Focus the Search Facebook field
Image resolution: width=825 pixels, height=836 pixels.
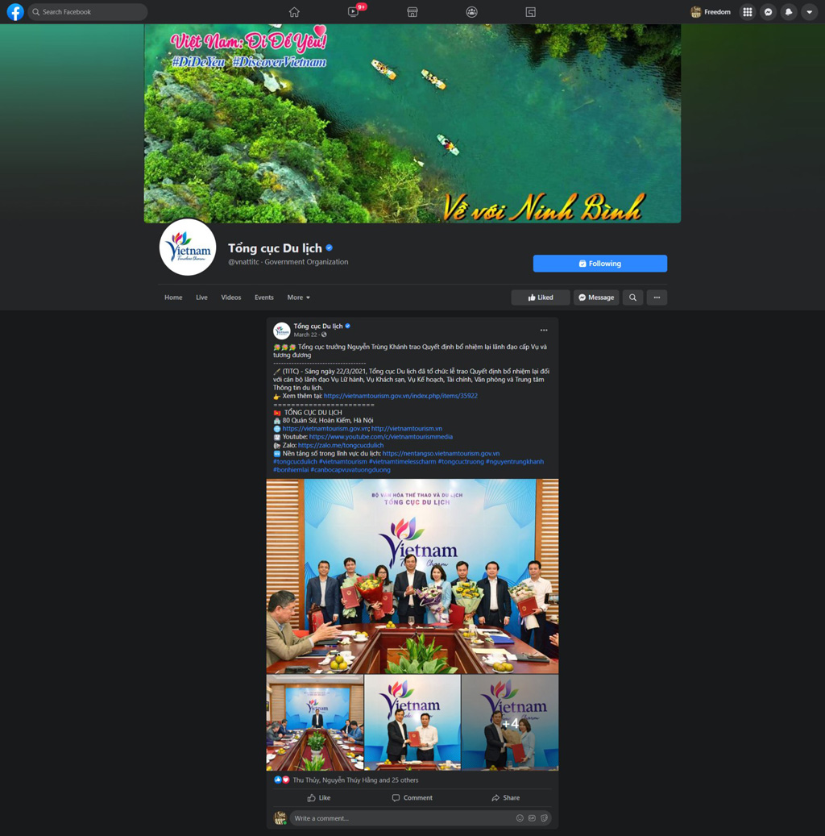tap(87, 12)
